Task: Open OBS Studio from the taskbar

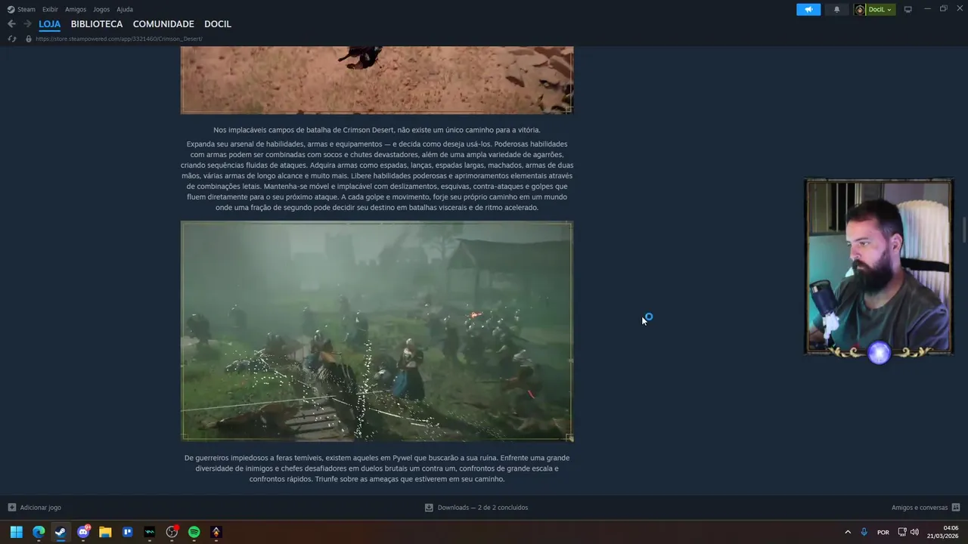Action: pos(172,532)
